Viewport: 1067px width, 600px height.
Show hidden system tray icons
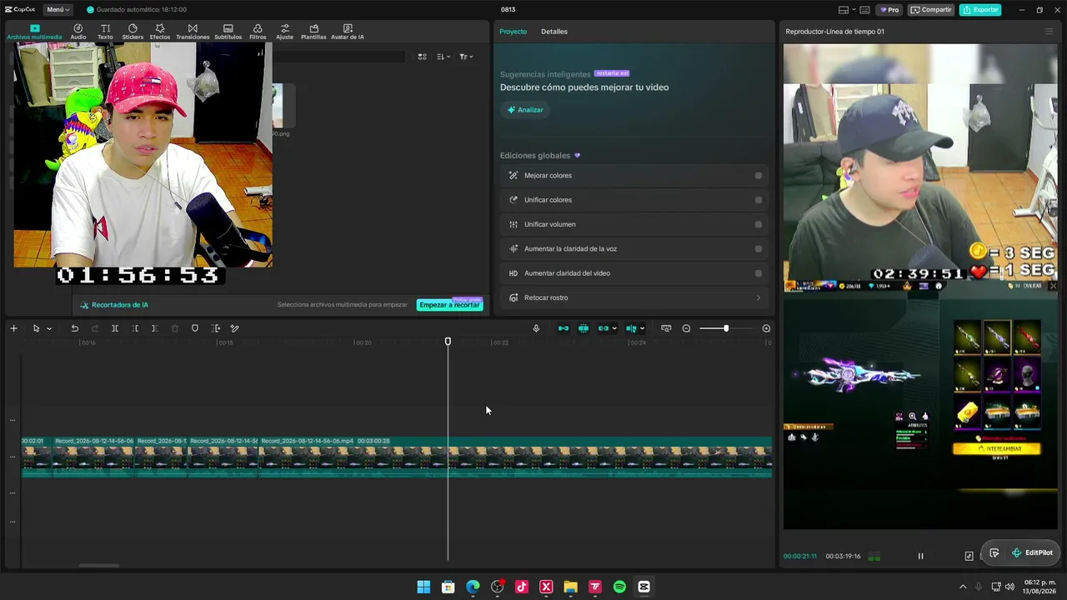click(x=963, y=587)
